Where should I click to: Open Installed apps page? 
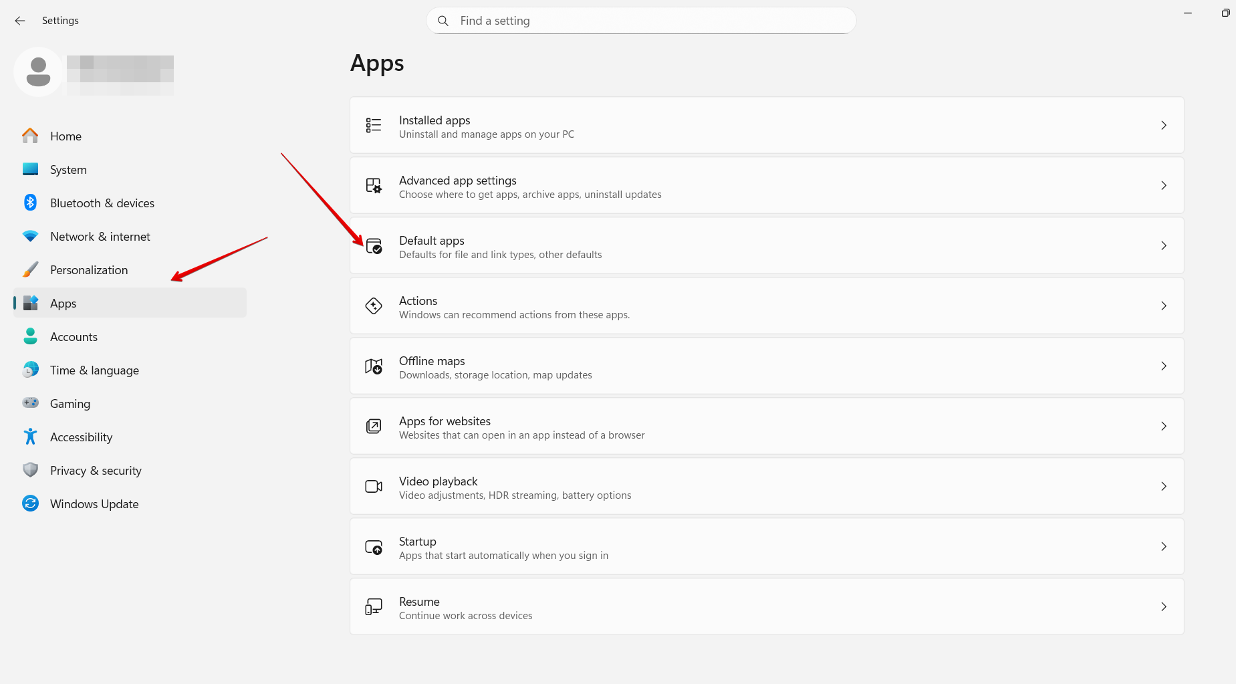[767, 125]
